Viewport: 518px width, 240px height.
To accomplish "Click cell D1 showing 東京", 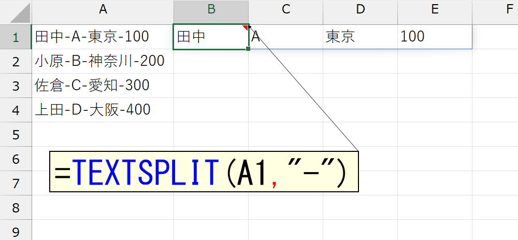I will coord(360,37).
